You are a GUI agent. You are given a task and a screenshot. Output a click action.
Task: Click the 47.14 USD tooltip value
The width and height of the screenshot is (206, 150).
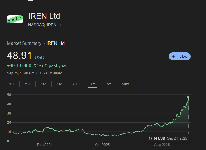(157, 138)
